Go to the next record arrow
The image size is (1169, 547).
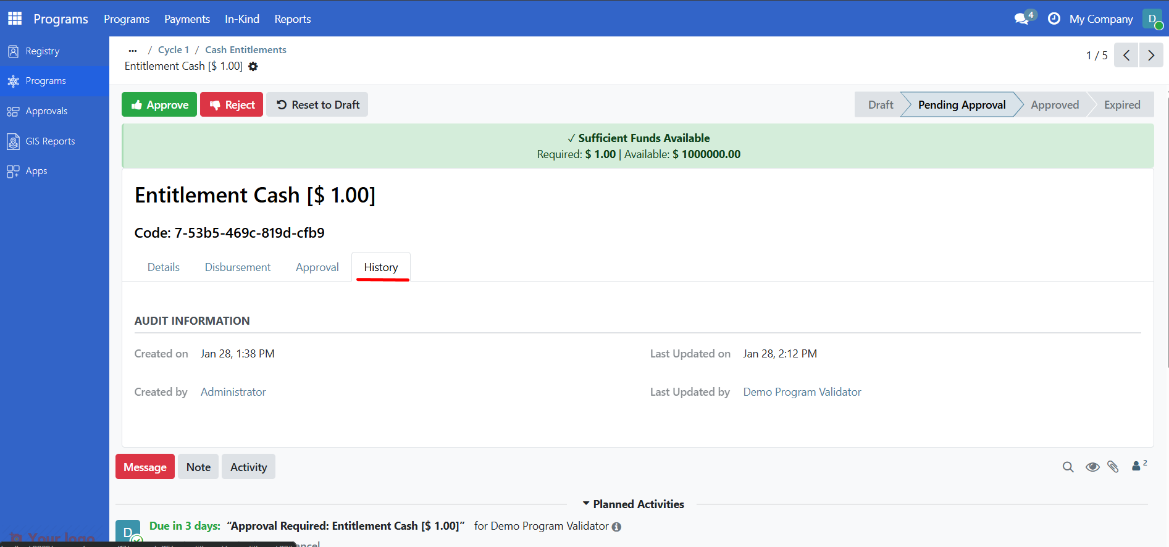click(1150, 56)
